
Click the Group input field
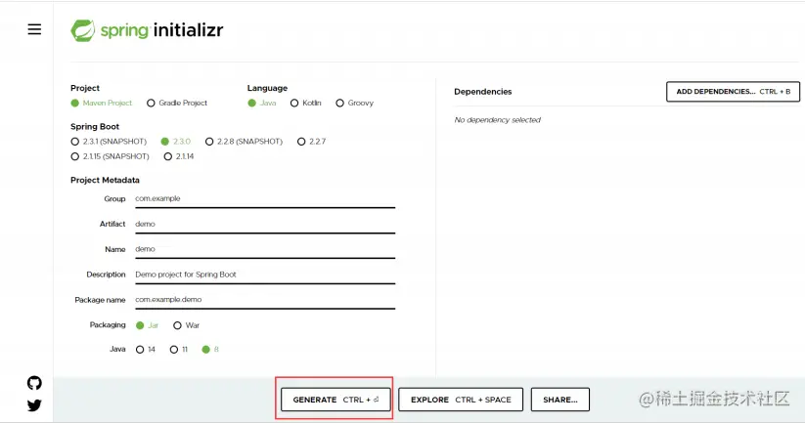click(x=265, y=199)
